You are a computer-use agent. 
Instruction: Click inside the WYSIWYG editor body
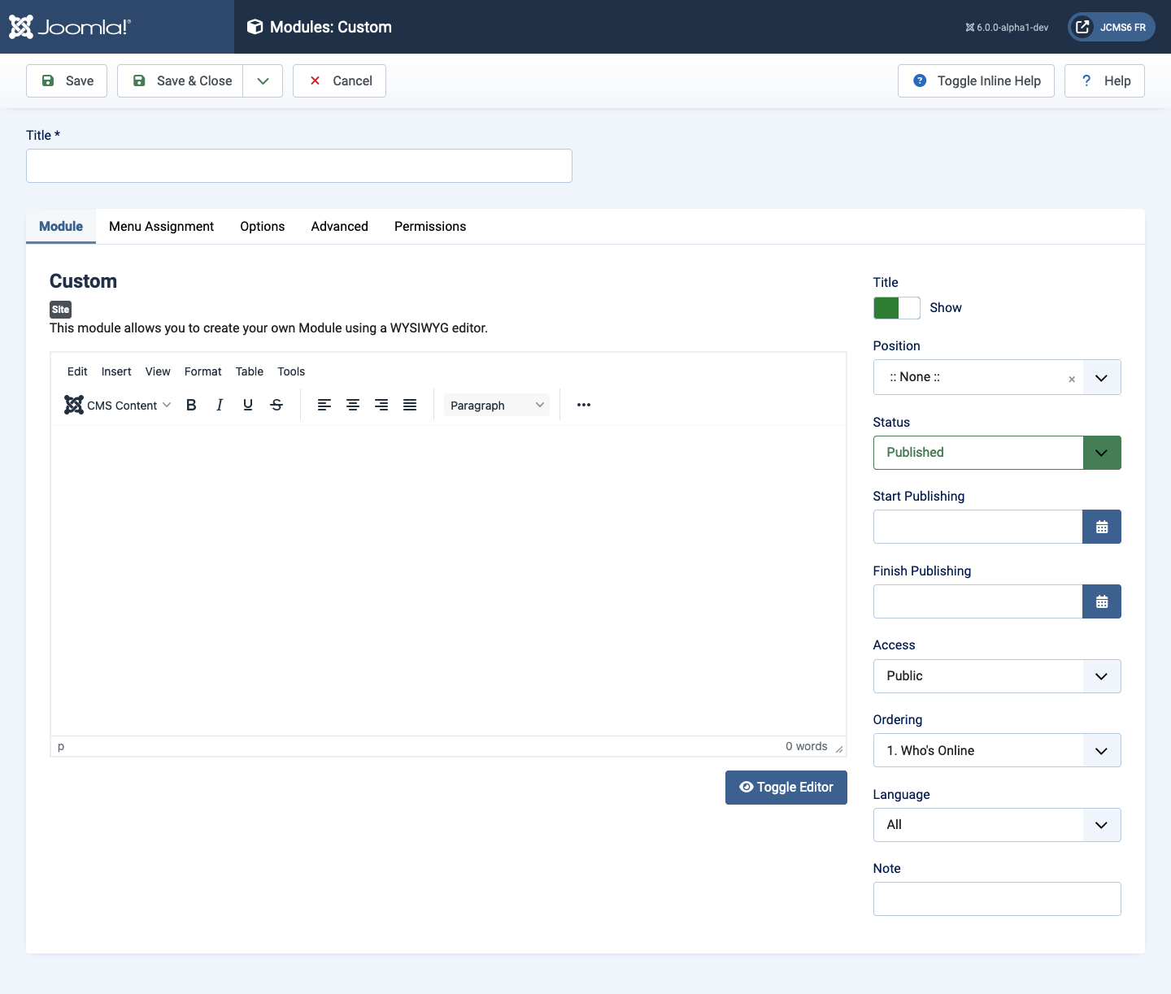click(448, 580)
